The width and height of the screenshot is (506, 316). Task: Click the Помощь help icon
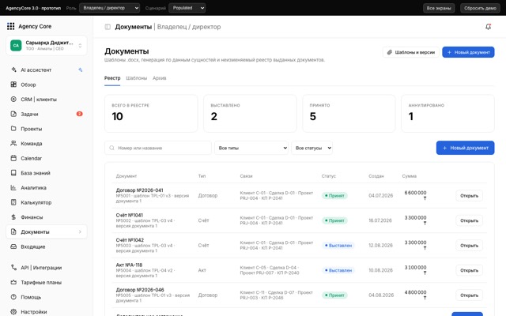13,297
